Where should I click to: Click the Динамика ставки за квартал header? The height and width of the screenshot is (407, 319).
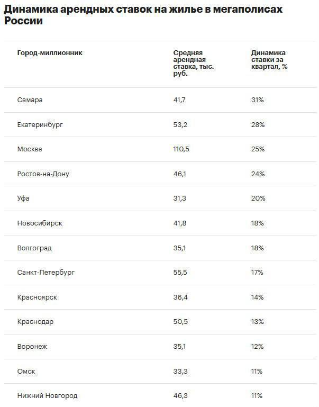pyautogui.click(x=269, y=60)
